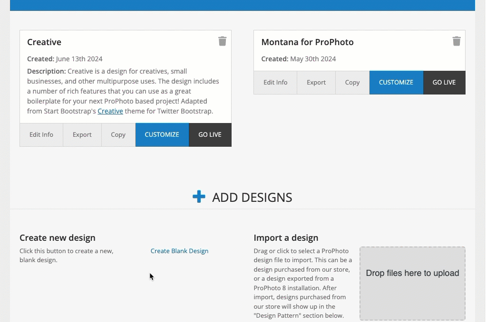Open Edit Info for Creative design

click(x=41, y=135)
